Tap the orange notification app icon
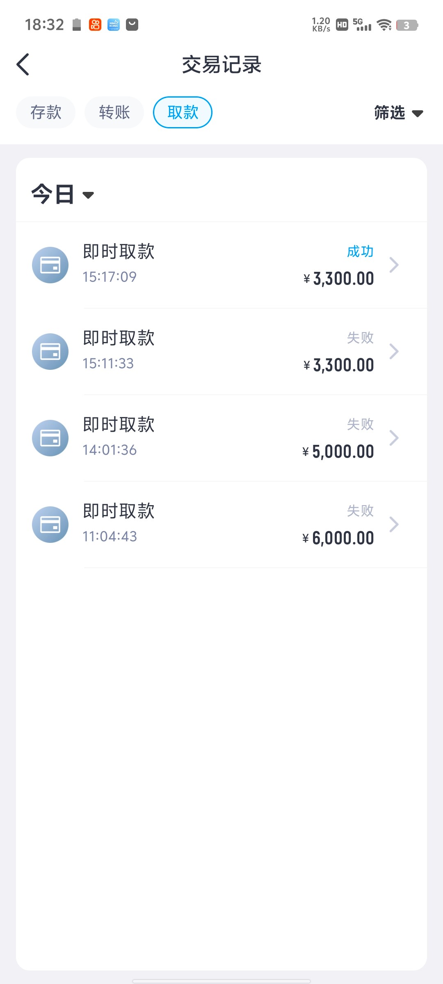The height and width of the screenshot is (984, 443). coord(95,25)
